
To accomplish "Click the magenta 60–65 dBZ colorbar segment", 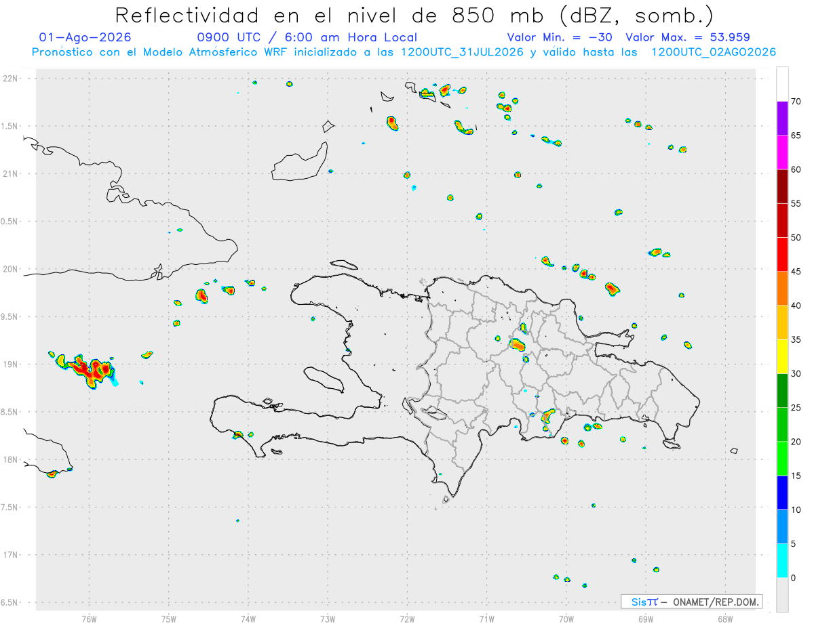I will pyautogui.click(x=782, y=152).
